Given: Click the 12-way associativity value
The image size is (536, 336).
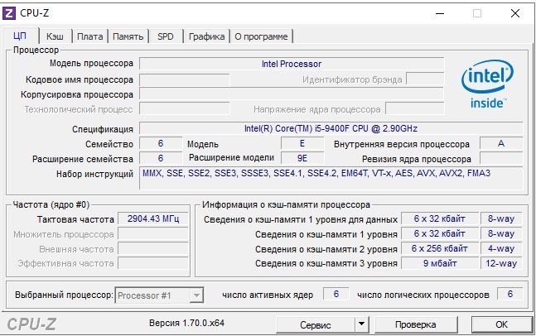Looking at the screenshot, I should pos(501,263).
